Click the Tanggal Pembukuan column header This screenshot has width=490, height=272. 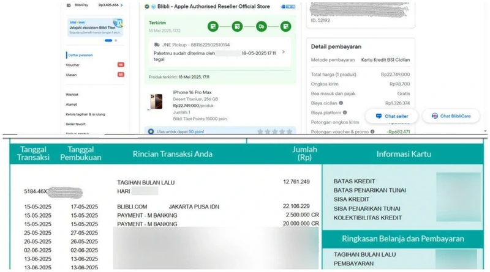click(x=81, y=153)
